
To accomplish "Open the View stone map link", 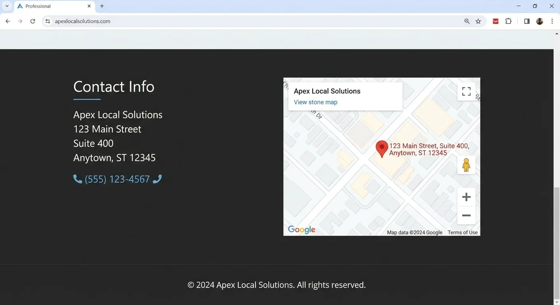I will tap(315, 102).
